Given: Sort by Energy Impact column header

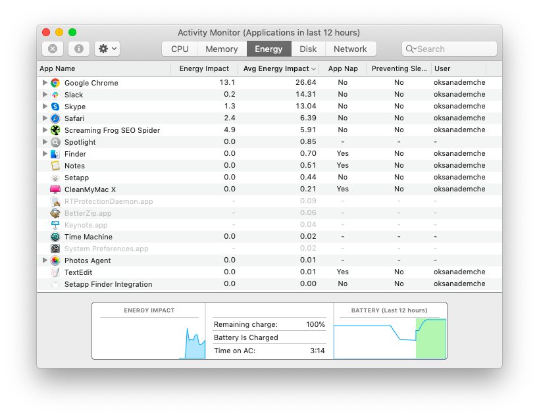Looking at the screenshot, I should pyautogui.click(x=204, y=68).
